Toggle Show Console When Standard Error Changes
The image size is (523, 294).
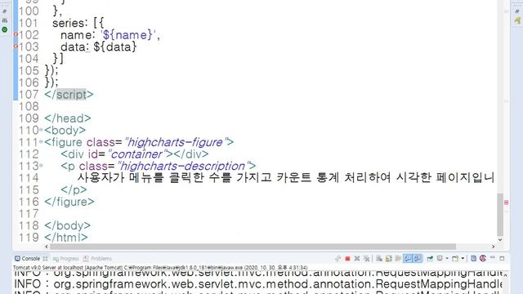point(418,258)
